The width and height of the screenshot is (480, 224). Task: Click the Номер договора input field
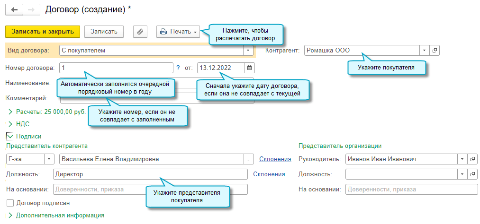tap(116, 68)
